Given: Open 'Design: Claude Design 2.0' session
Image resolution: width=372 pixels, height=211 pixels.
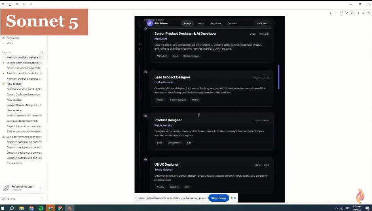Looking at the screenshot, I should coord(23,105).
